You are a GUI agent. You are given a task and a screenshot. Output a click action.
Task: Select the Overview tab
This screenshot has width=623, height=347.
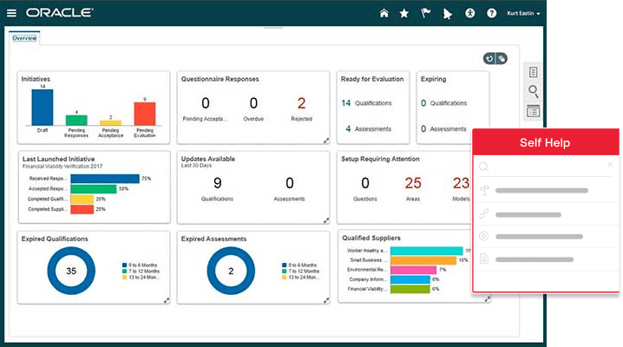24,38
